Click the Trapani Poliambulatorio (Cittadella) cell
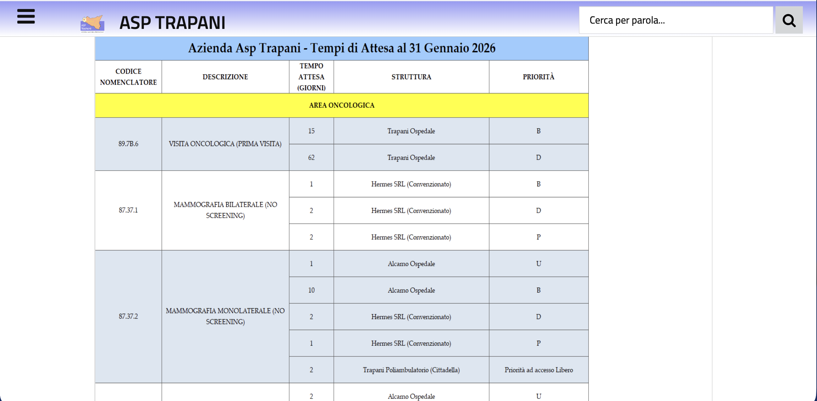Viewport: 817px width, 401px height. click(411, 370)
